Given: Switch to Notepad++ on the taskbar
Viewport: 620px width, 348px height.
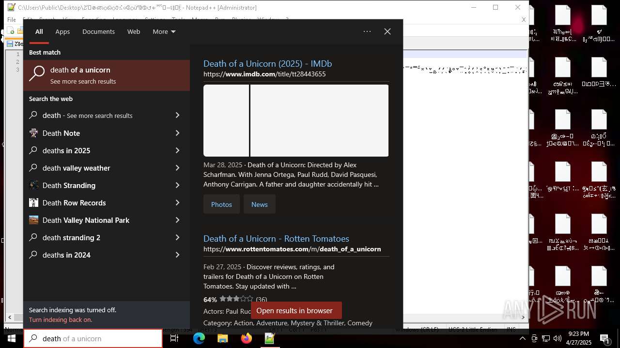Looking at the screenshot, I should [270, 338].
